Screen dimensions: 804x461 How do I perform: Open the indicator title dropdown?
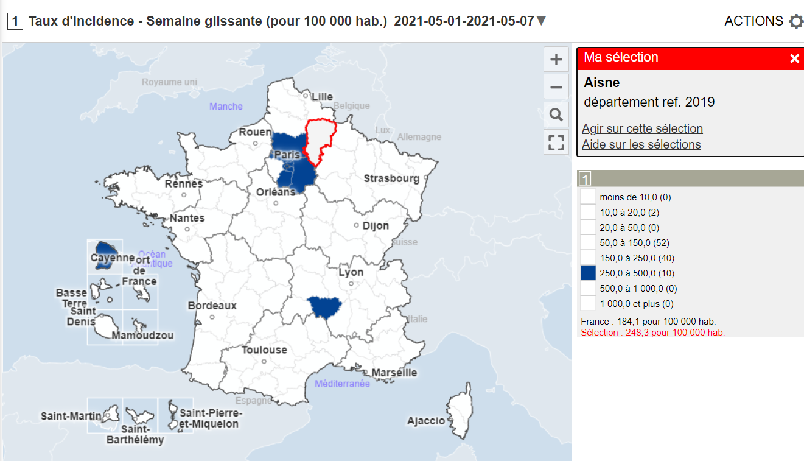207,21
